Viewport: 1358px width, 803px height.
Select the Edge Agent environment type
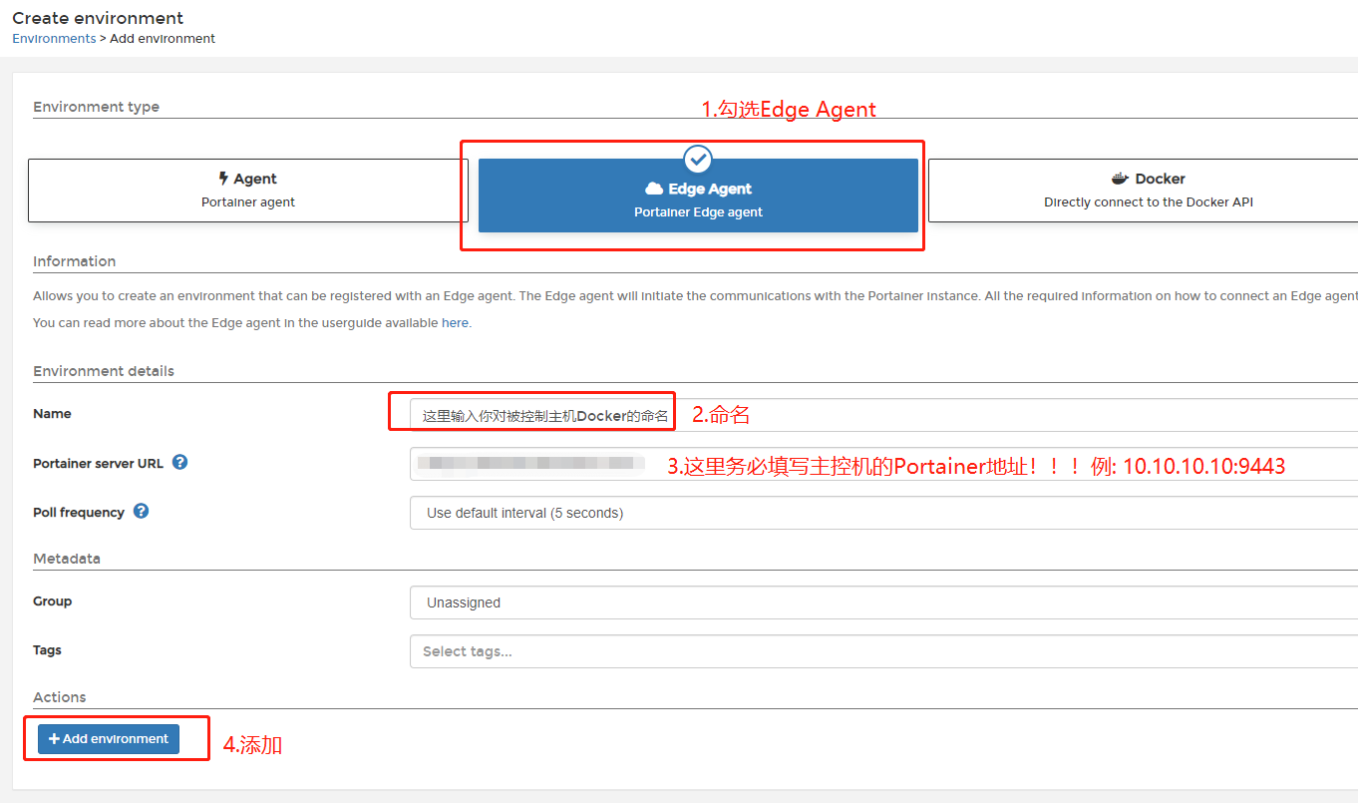(698, 196)
